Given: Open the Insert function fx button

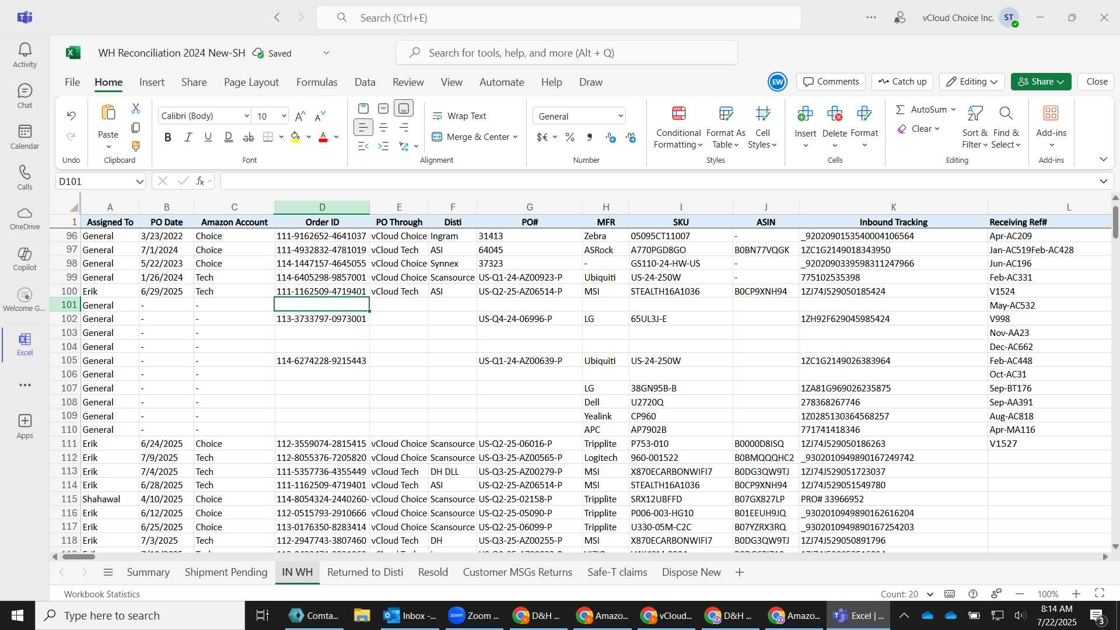Looking at the screenshot, I should (x=200, y=181).
